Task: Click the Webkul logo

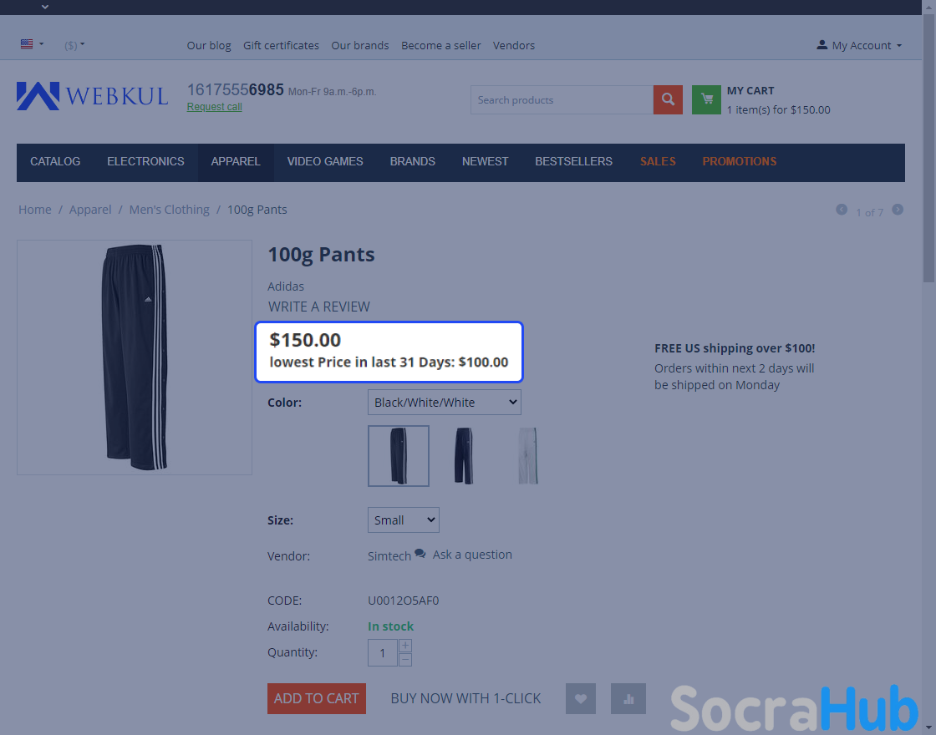Action: pyautogui.click(x=93, y=96)
